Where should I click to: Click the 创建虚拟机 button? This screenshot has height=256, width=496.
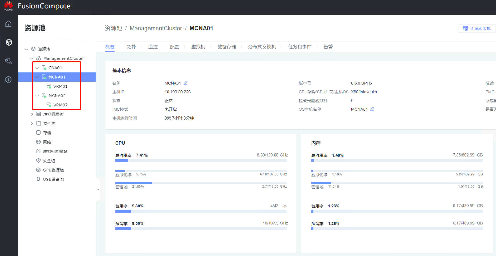pyautogui.click(x=477, y=29)
